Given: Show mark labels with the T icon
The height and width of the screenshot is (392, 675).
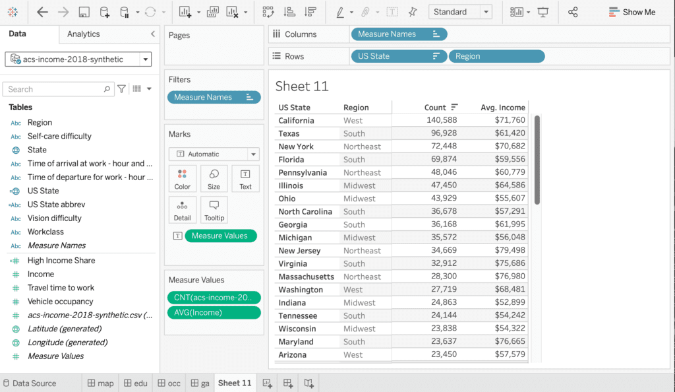Looking at the screenshot, I should [392, 12].
